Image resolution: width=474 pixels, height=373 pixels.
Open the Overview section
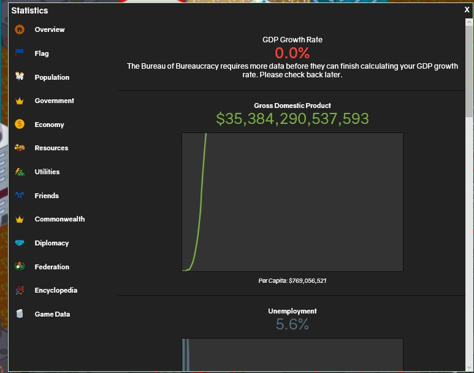(50, 29)
